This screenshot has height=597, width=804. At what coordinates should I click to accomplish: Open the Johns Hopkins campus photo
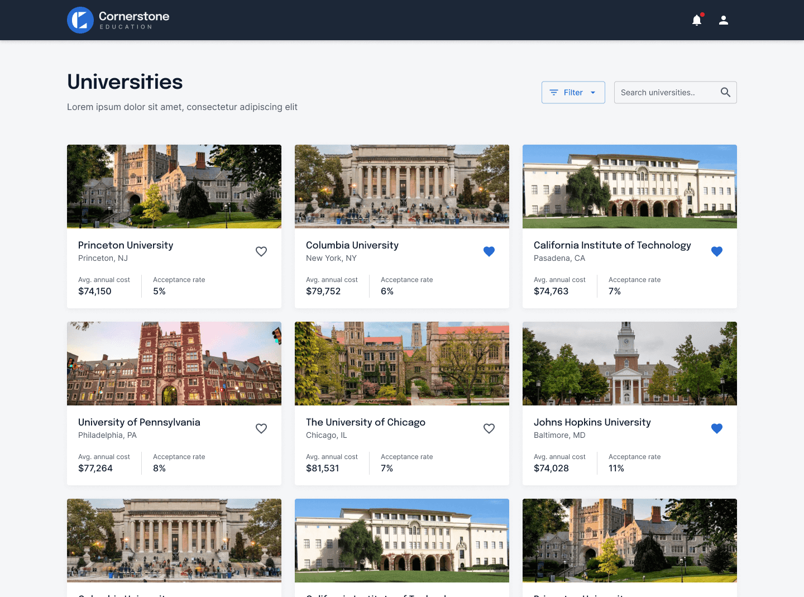pyautogui.click(x=630, y=364)
